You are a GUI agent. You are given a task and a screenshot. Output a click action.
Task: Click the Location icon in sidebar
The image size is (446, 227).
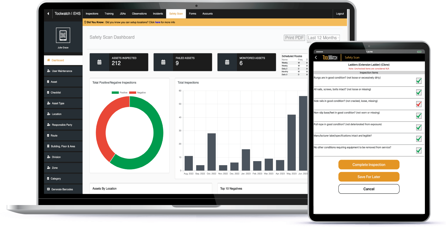[48, 114]
